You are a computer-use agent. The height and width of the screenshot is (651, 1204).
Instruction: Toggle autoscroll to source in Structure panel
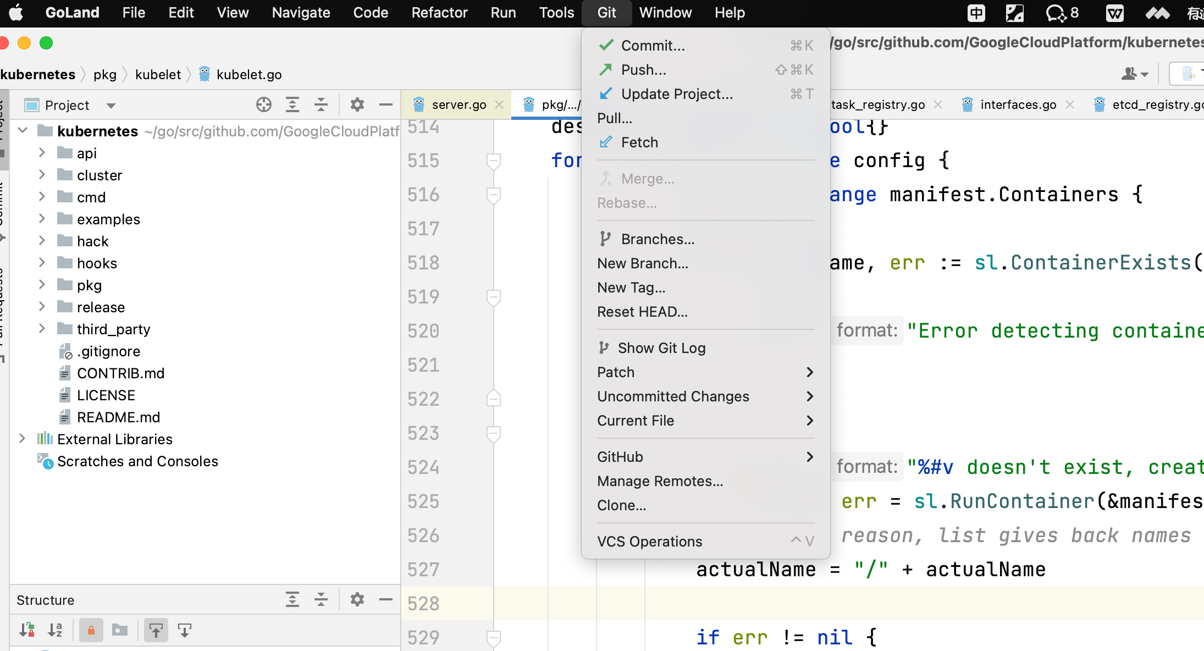pyautogui.click(x=156, y=630)
